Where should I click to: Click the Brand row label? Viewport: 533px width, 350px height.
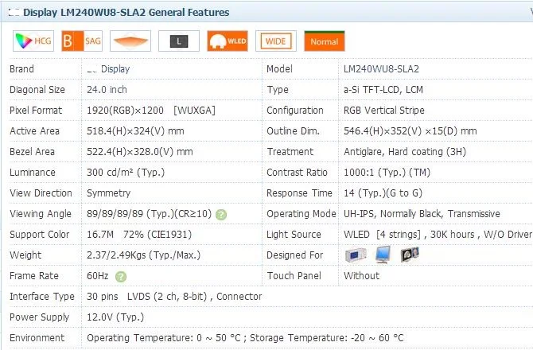pyautogui.click(x=21, y=69)
